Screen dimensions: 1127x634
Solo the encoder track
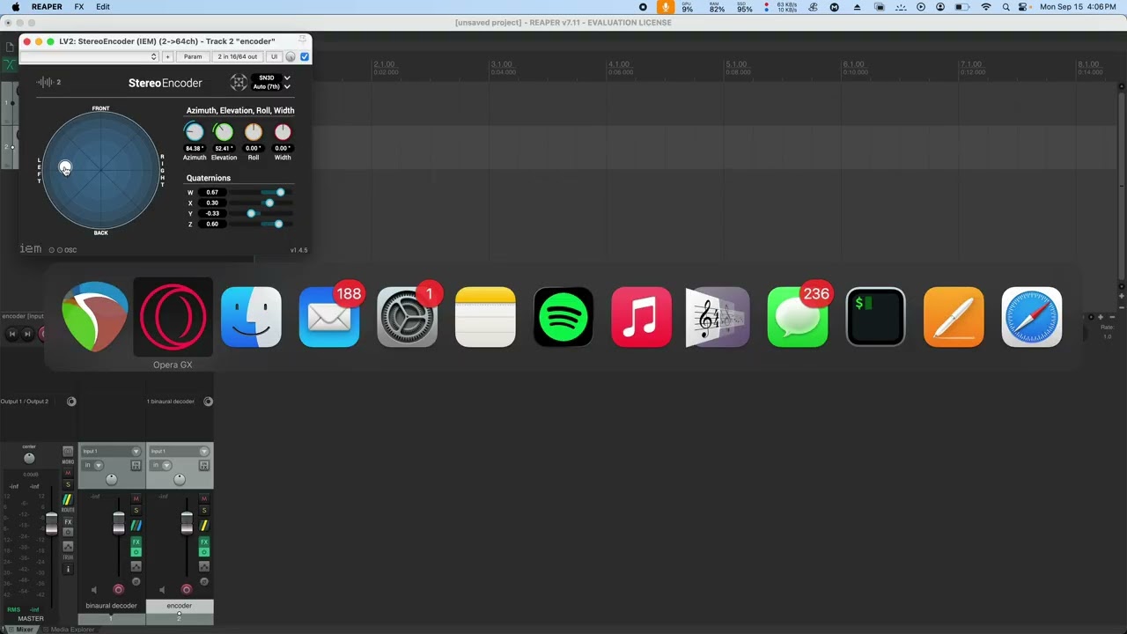coord(204,511)
